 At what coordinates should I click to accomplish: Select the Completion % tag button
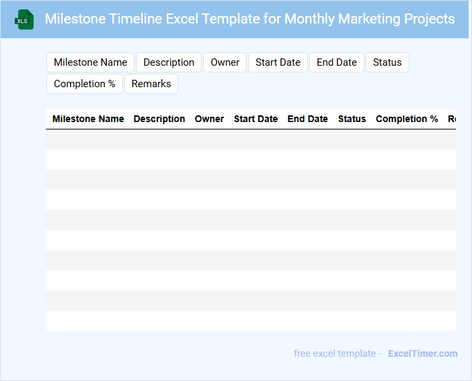click(84, 84)
